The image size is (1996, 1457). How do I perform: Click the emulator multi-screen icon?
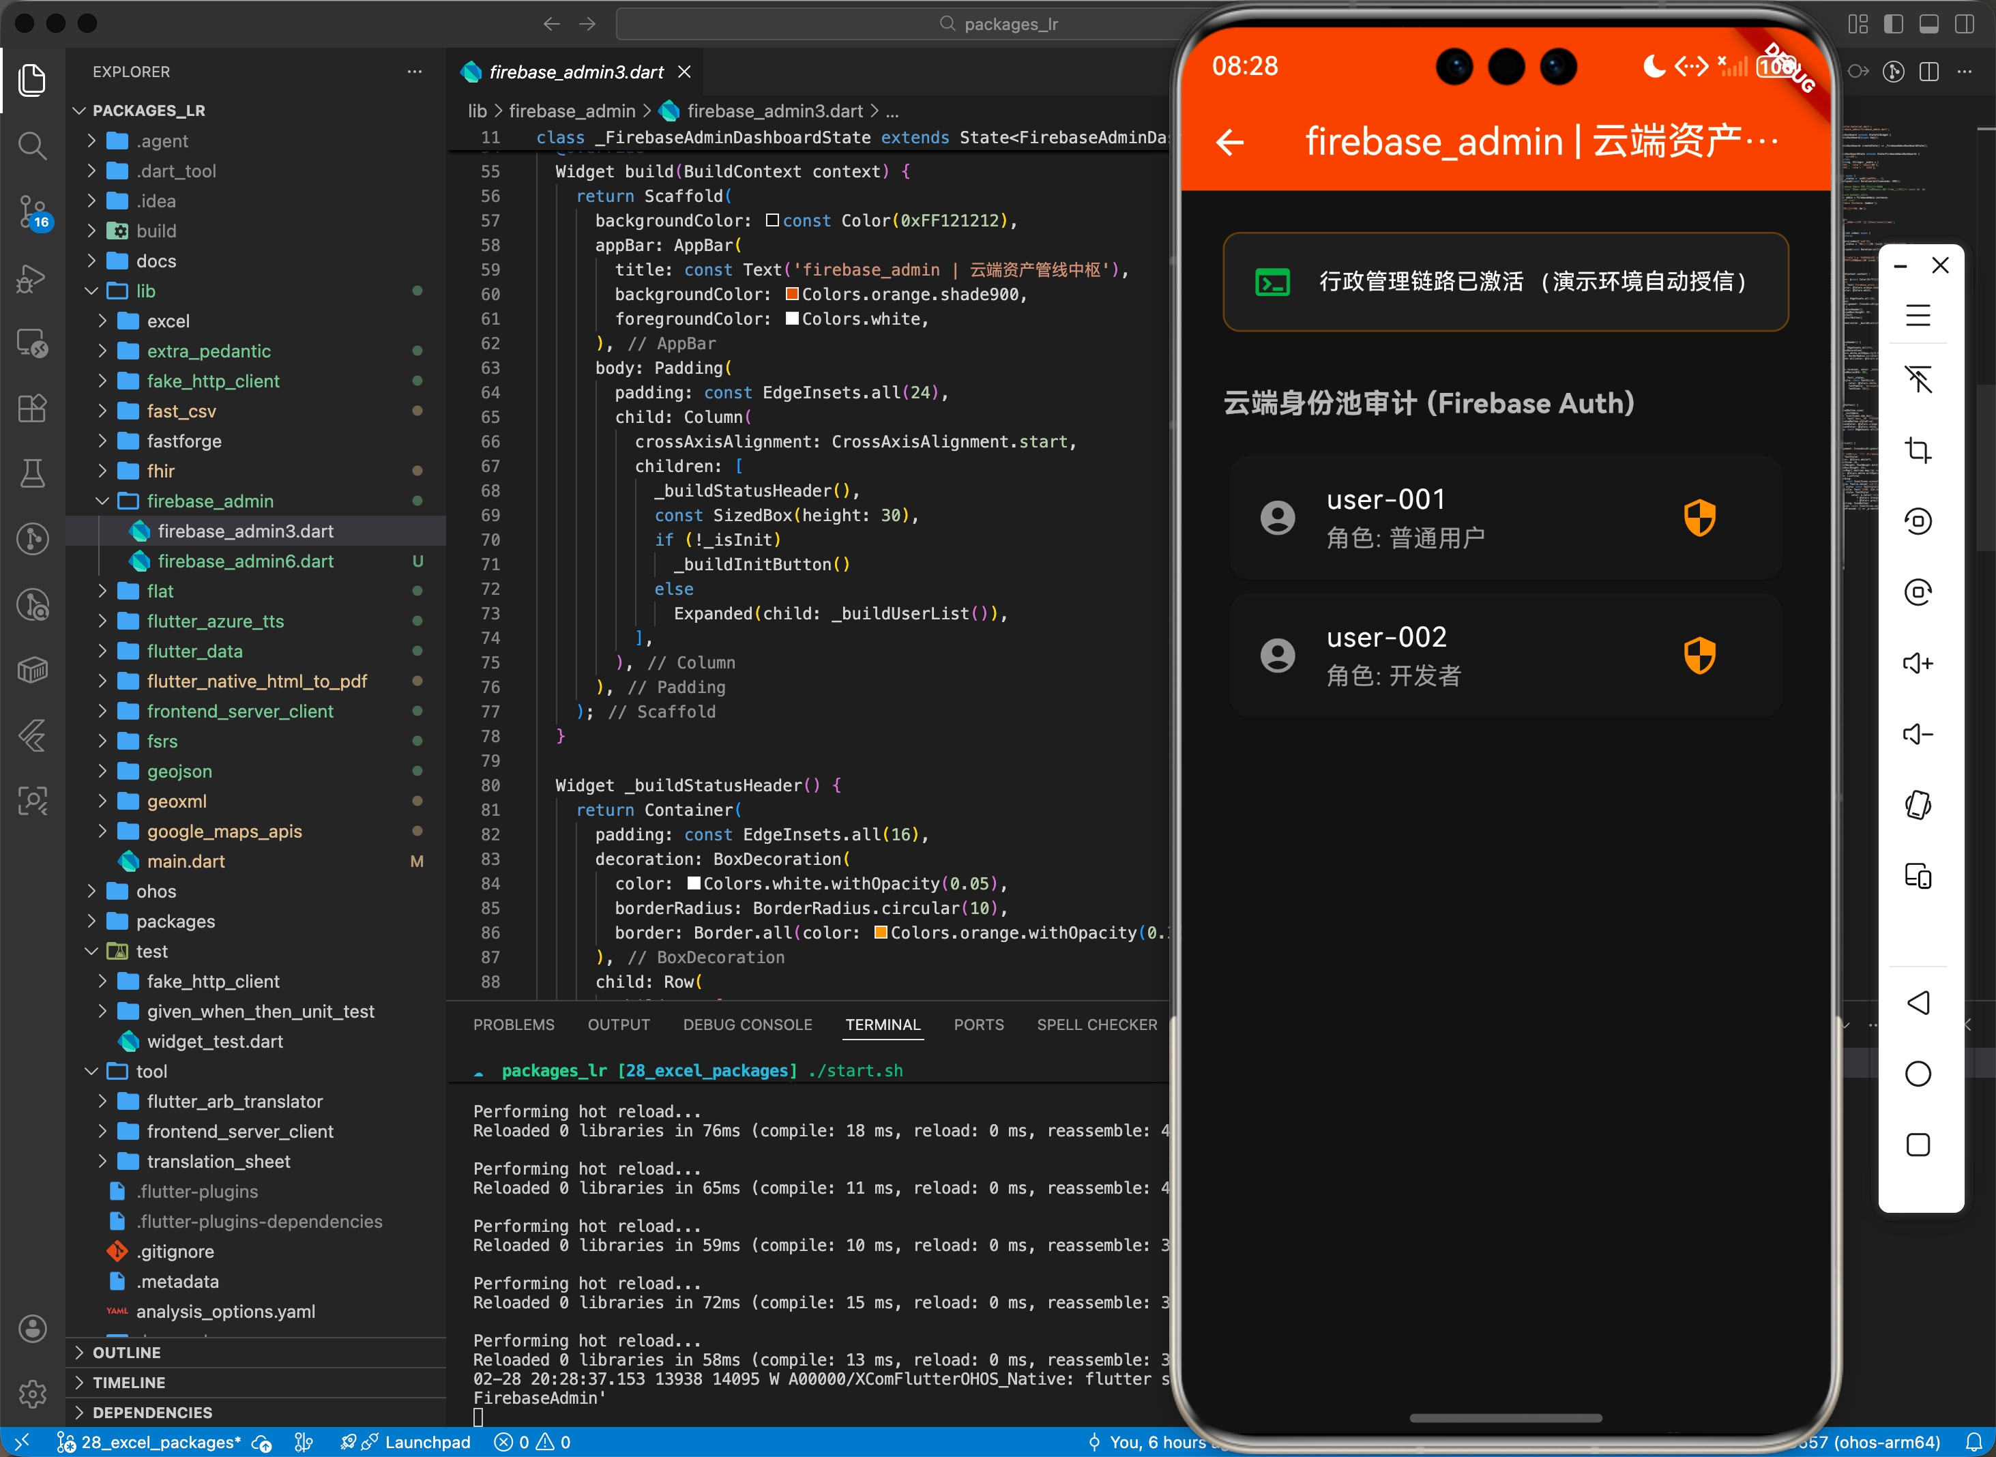[x=1918, y=877]
